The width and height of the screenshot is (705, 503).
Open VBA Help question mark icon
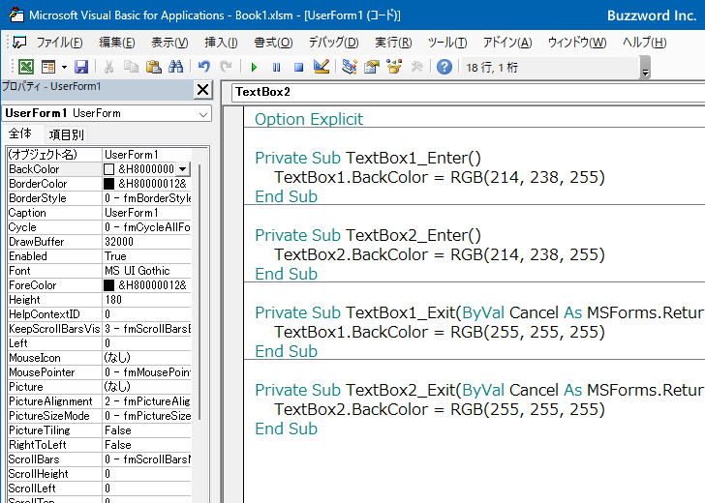(444, 67)
